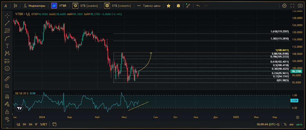Open Трекер цены
Screen dimensions: 306x130
coord(149,6)
